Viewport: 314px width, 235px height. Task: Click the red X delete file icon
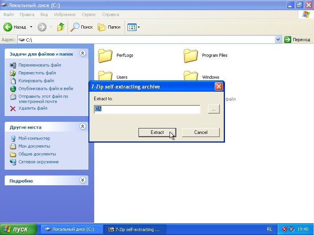(13, 108)
